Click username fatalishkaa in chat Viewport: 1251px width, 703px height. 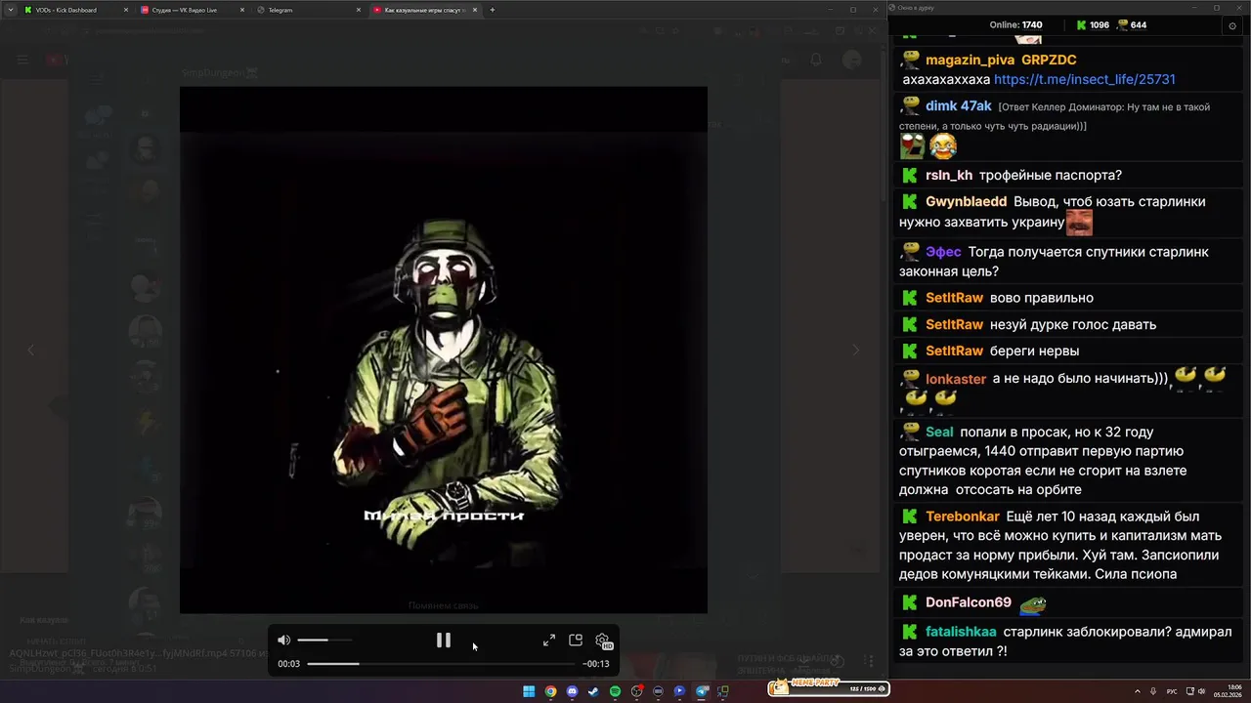pyautogui.click(x=961, y=631)
